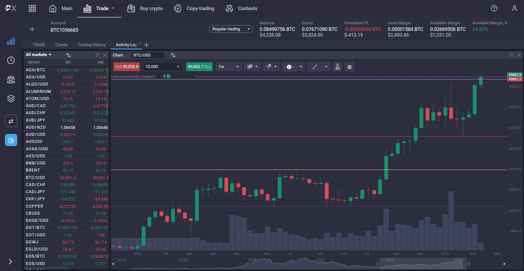Click link icon next to BTC/USD chart symbol
This screenshot has height=271, width=524.
[173, 55]
